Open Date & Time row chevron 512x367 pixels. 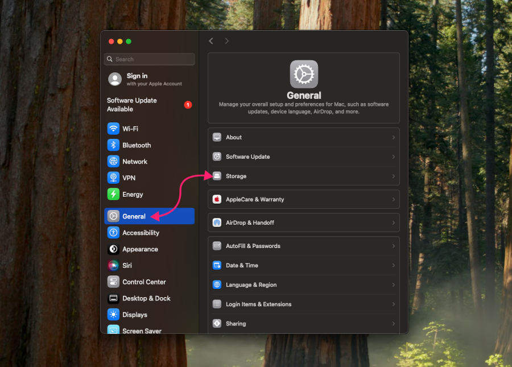point(394,266)
